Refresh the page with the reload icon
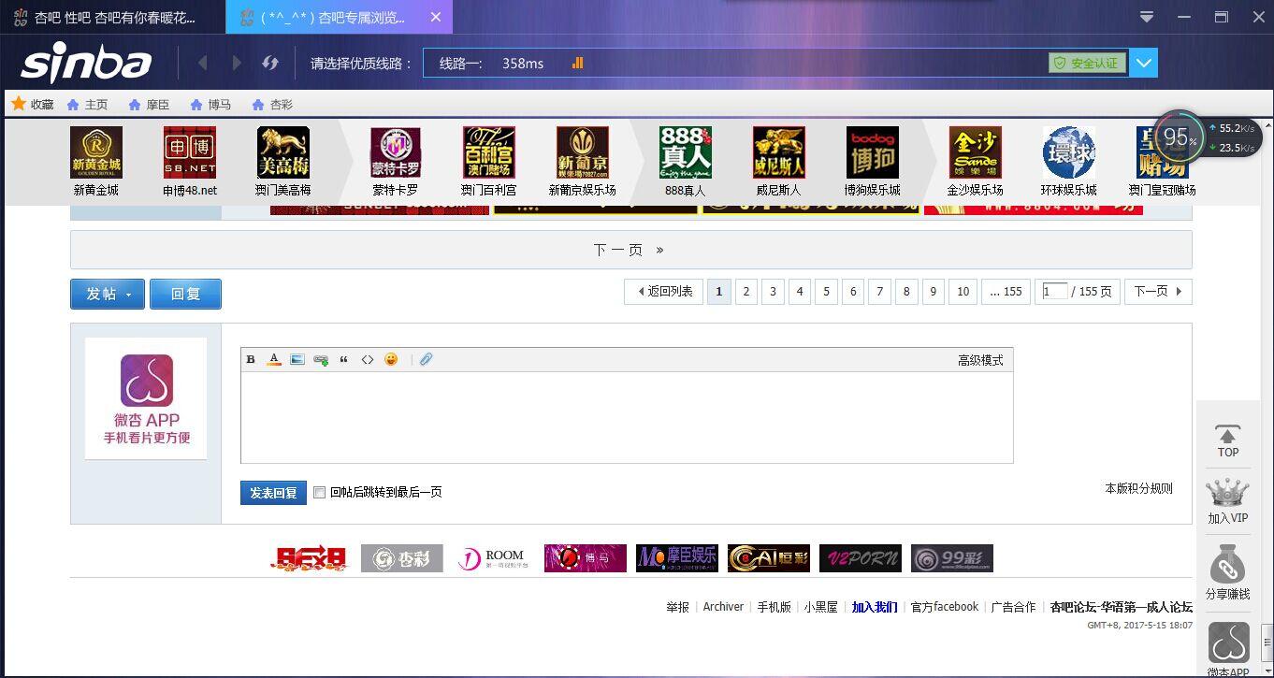 click(x=270, y=63)
